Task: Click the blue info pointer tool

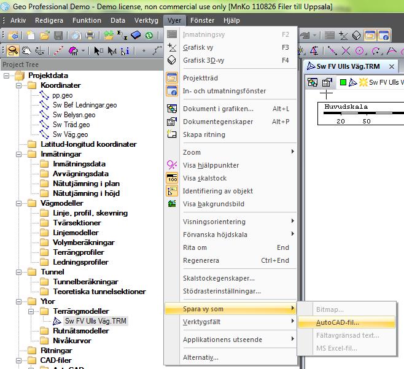Action: (x=125, y=51)
